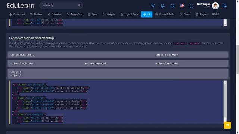Viewport: 239px width, 134px height.
Task: Open the Charts menu
Action: tap(185, 15)
